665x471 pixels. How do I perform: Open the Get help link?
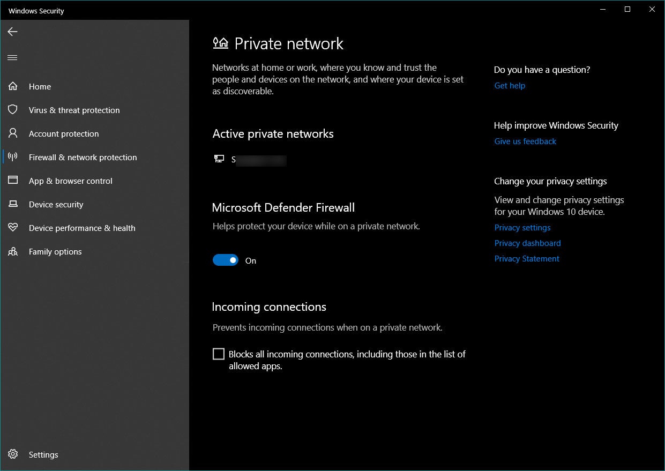[x=510, y=86]
